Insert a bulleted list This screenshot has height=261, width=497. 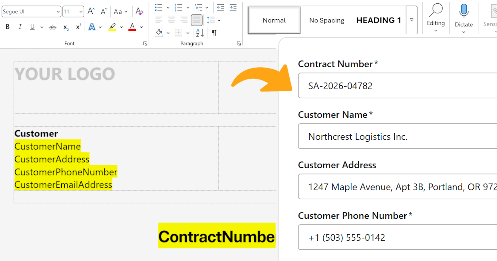click(159, 7)
